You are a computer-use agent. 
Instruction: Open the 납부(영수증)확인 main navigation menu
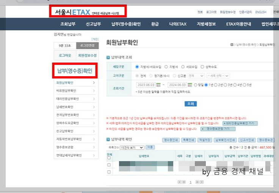coord(126,24)
